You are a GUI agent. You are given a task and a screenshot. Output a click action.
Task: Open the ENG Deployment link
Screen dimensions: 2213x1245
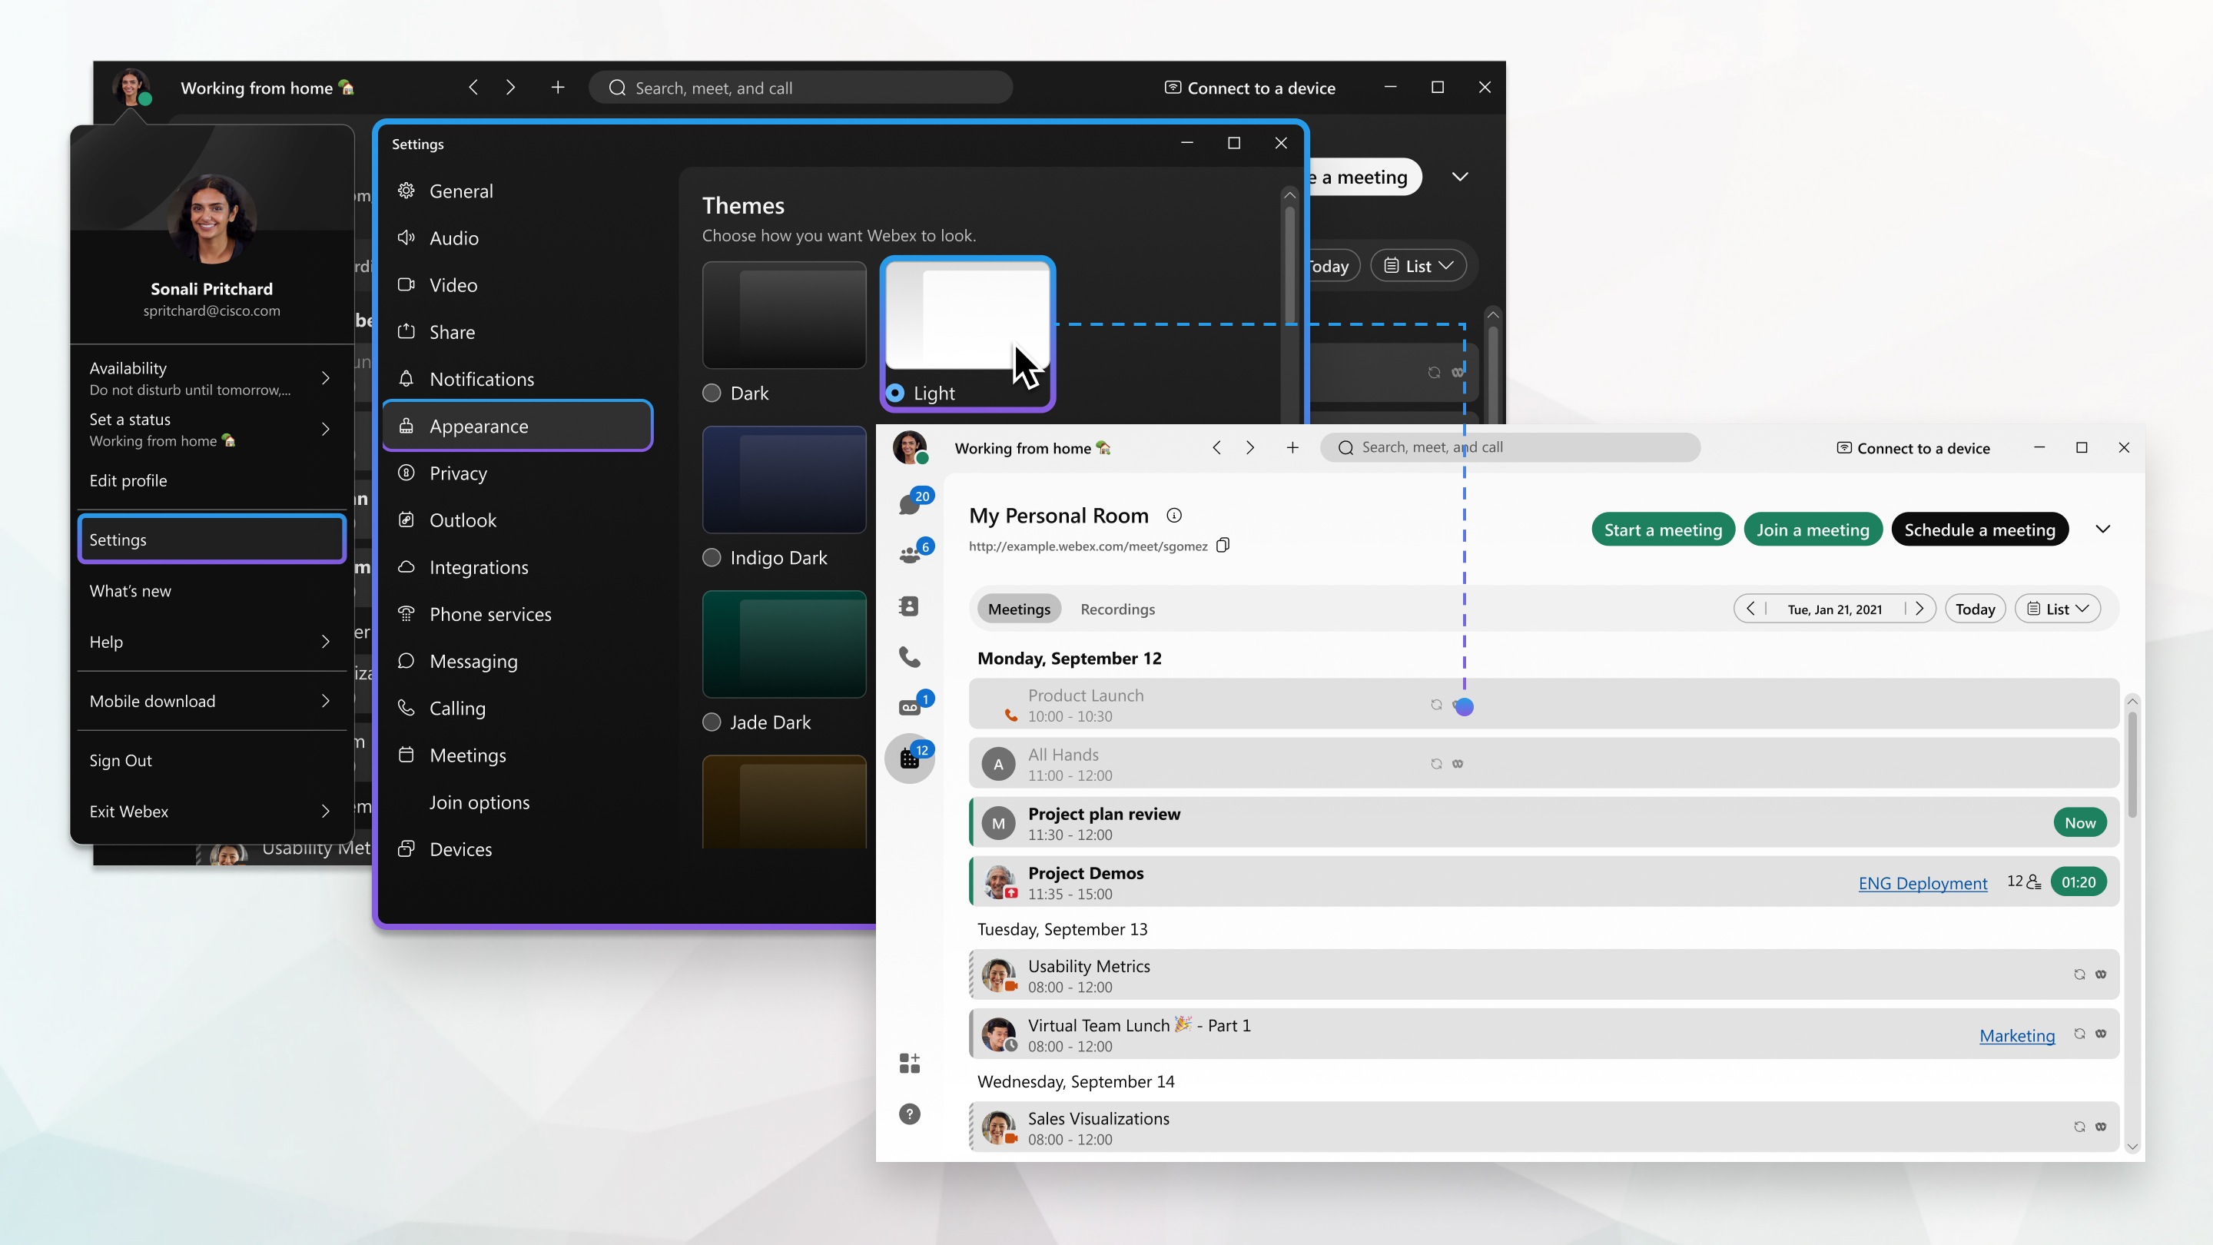tap(1923, 882)
